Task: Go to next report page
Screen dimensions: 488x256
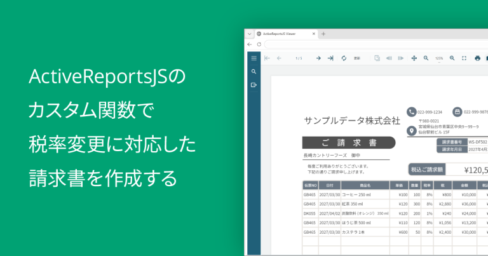Action: [318, 58]
